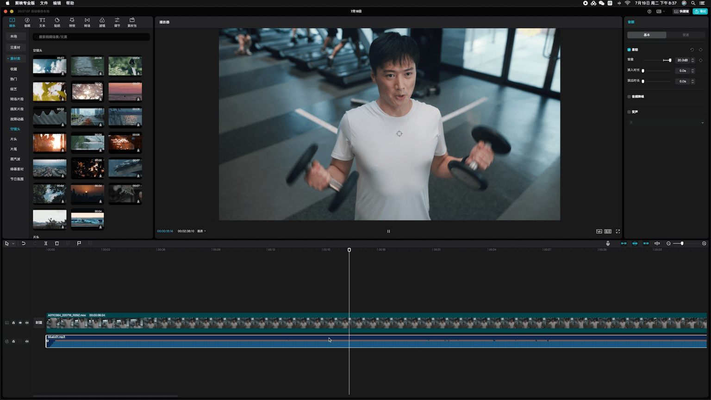Open the 贴纸 stickers panel
Screen dimensions: 711x400
coord(57,22)
